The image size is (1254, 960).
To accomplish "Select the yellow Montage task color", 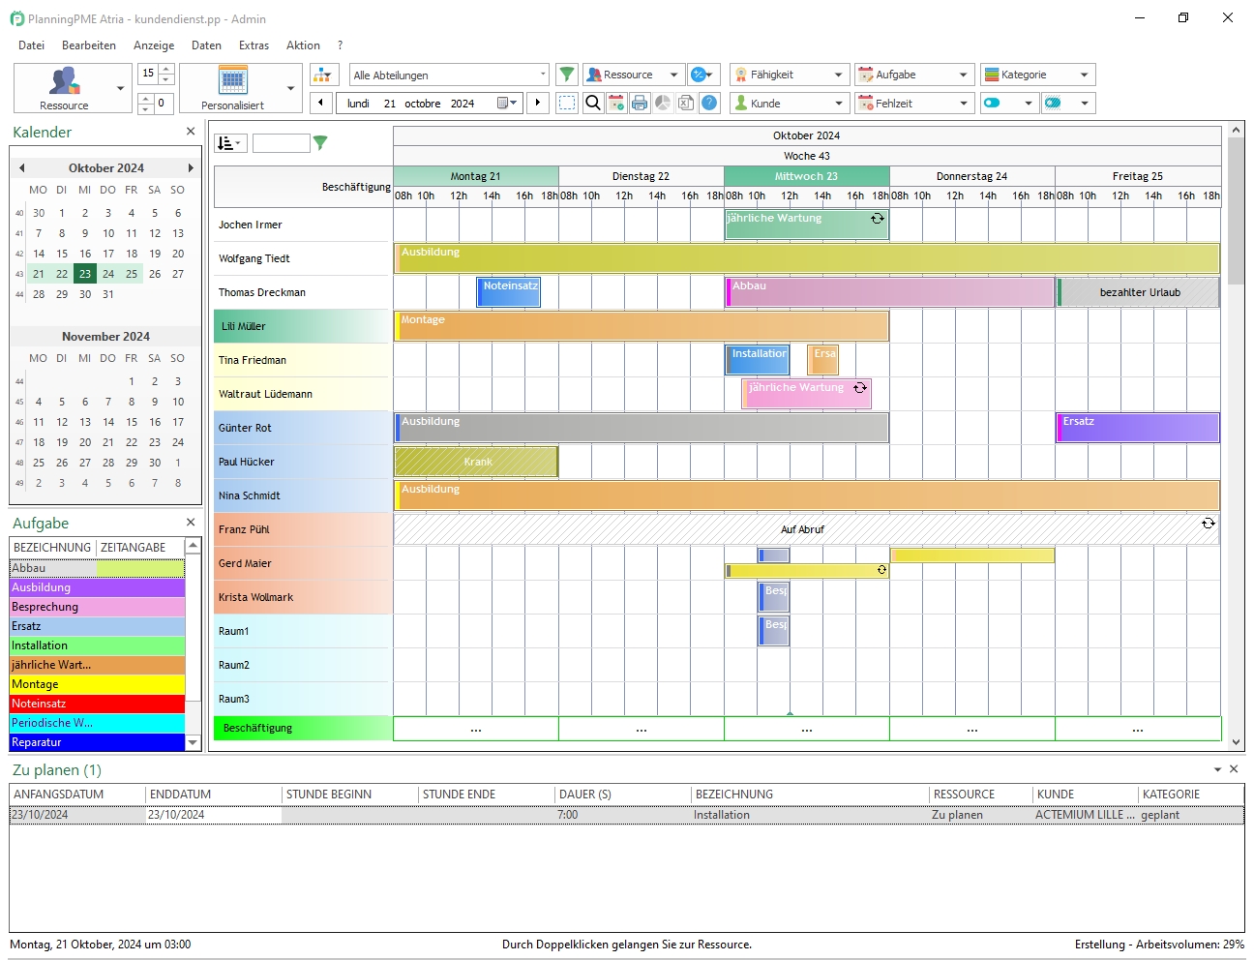I will (x=97, y=684).
